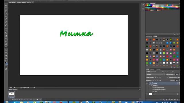Select the History Brush tool

click(x=6, y=31)
